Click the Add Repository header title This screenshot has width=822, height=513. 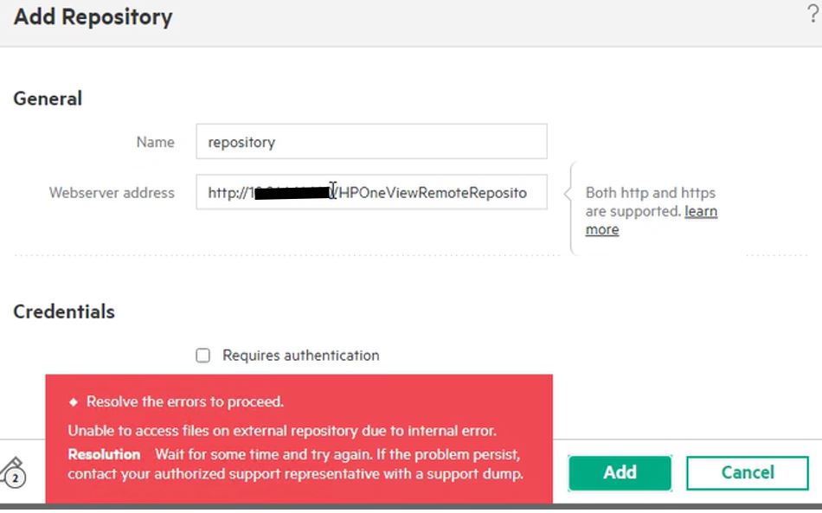[93, 16]
